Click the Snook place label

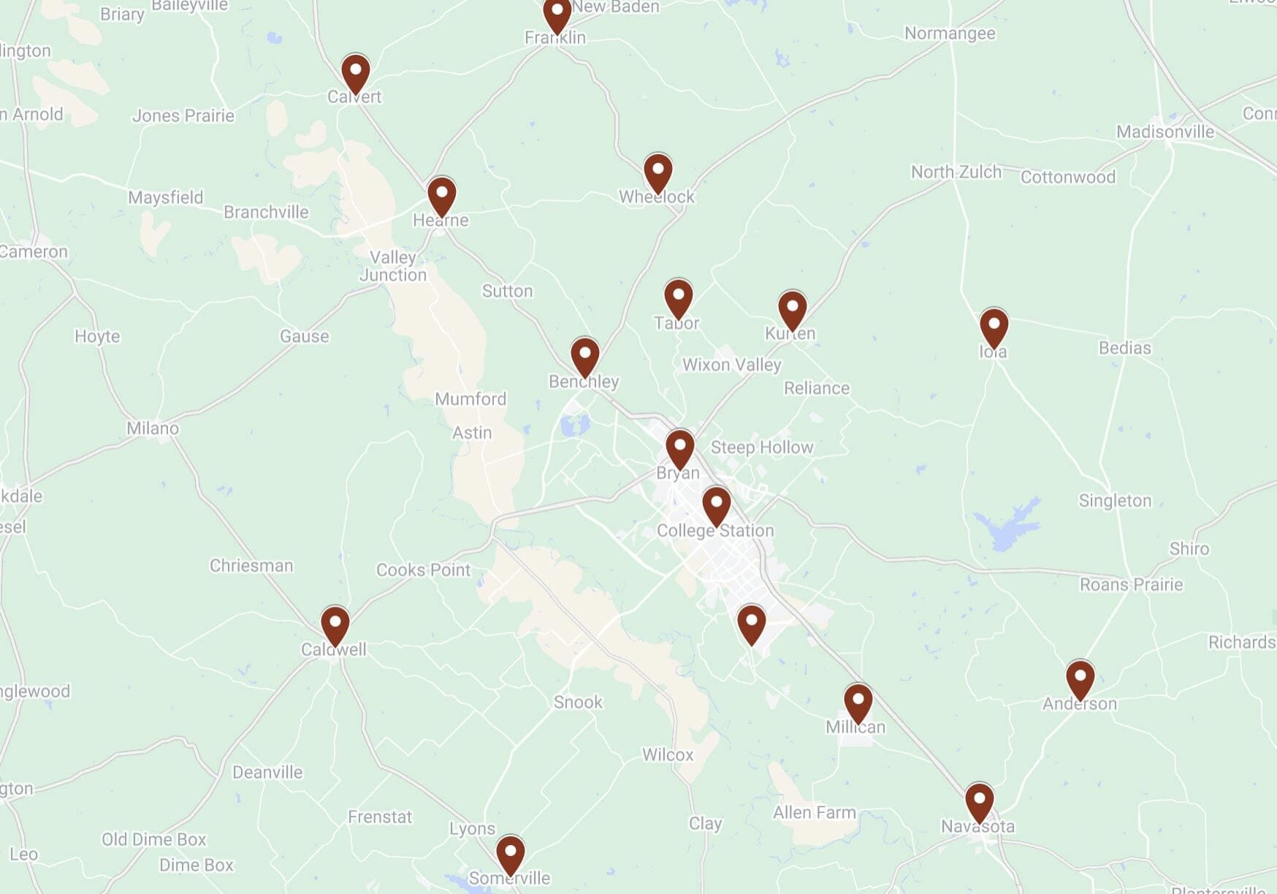coord(578,702)
